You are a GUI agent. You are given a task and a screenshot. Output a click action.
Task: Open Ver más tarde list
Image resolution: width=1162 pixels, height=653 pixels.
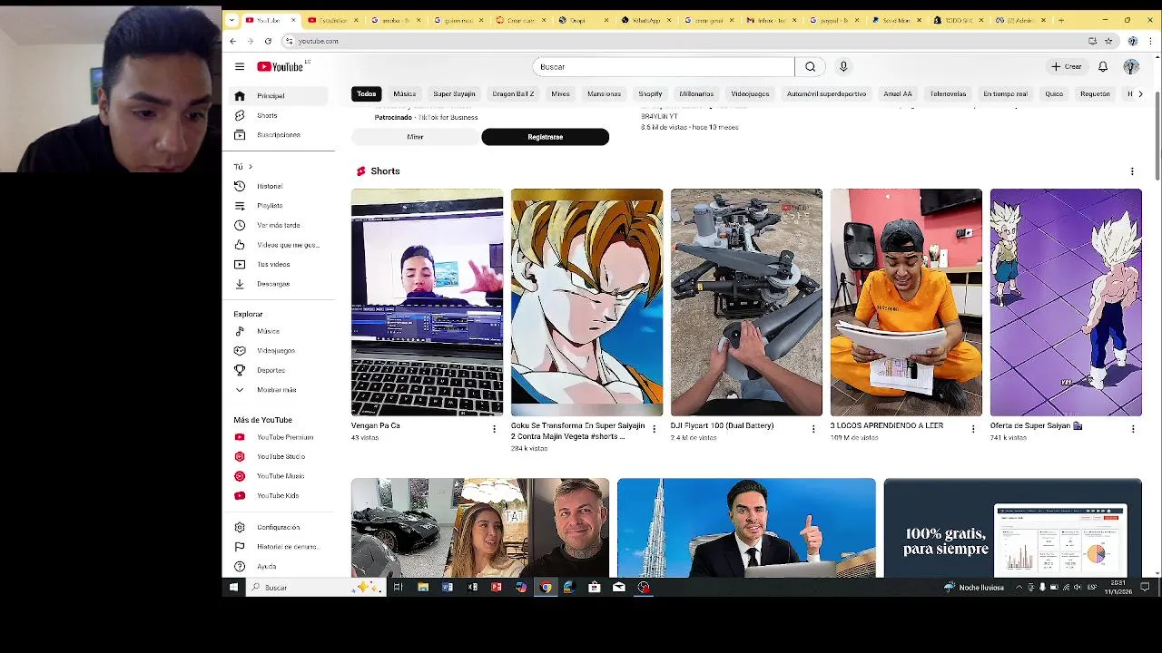coord(277,225)
